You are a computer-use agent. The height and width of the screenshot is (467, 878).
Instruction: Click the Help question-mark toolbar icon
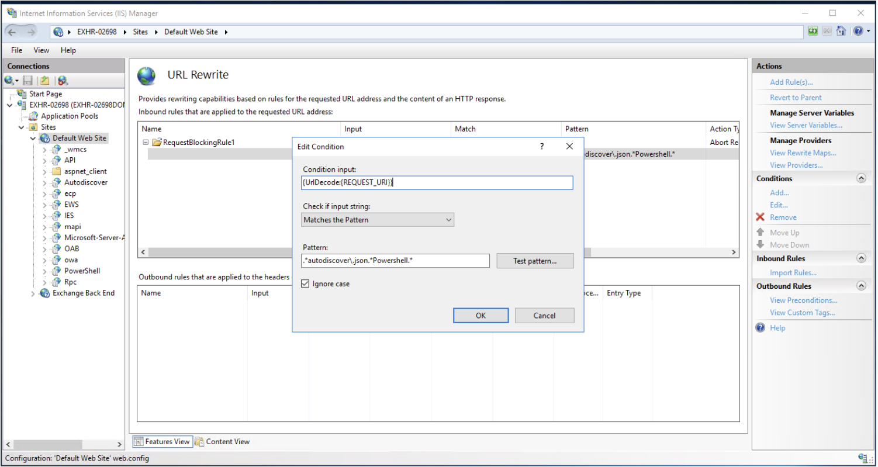coord(858,31)
